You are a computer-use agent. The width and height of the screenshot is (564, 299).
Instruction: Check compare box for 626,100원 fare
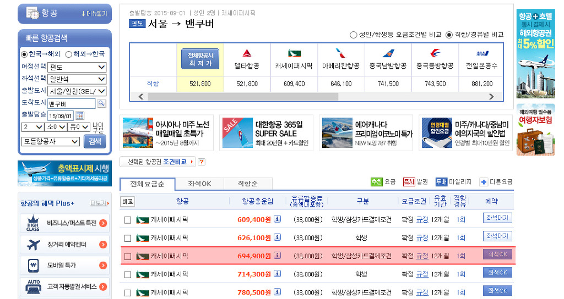point(128,238)
